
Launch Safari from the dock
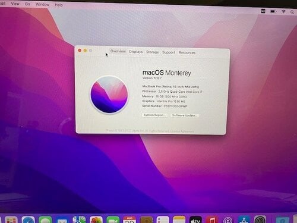coord(29,220)
